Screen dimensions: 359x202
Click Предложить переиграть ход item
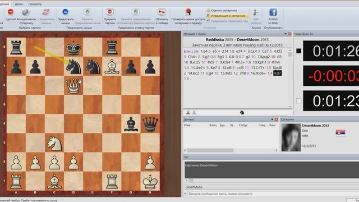[x=227, y=21]
